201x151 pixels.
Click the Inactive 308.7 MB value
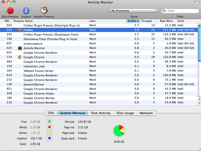[x=36, y=138]
